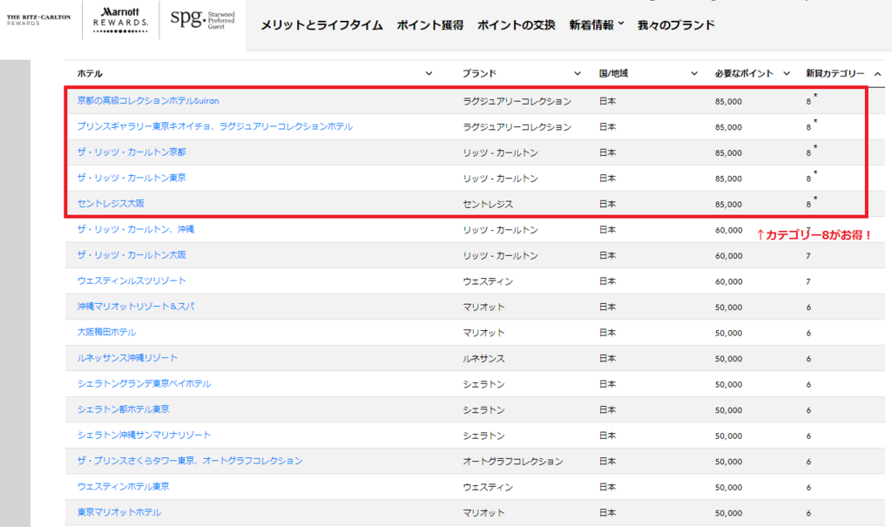Open The Ritz-Carlton Rewards logo

(x=38, y=20)
